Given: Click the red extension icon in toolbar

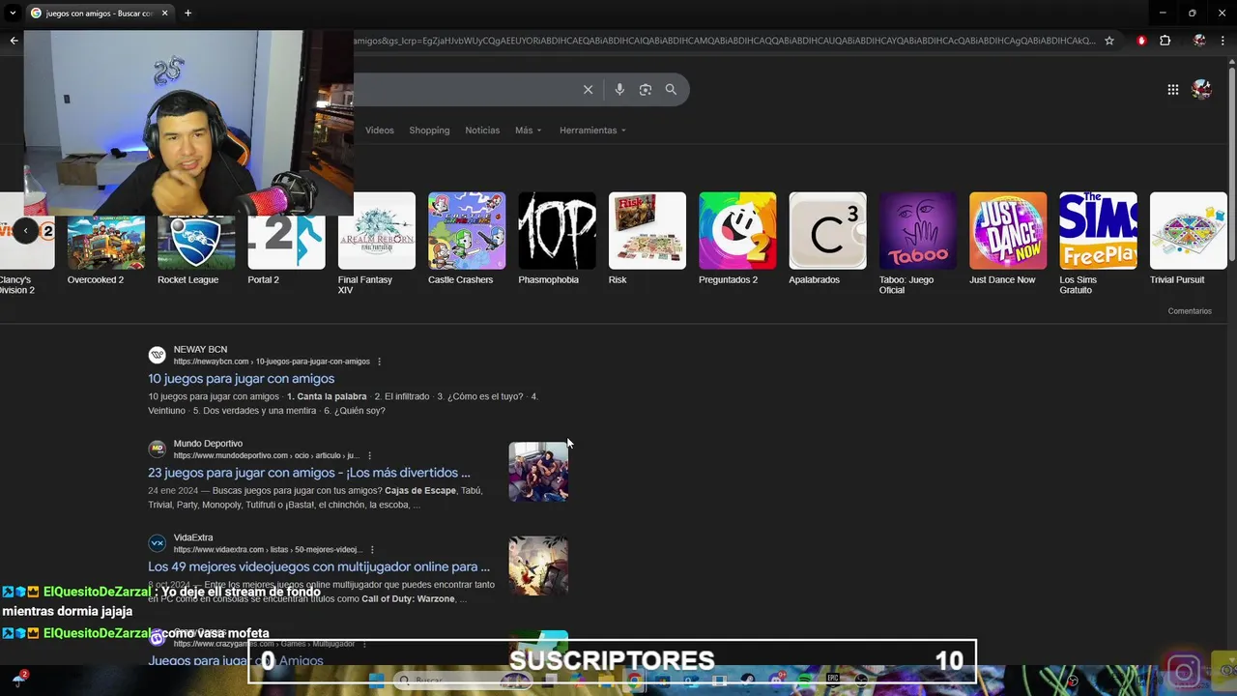Looking at the screenshot, I should (1141, 41).
